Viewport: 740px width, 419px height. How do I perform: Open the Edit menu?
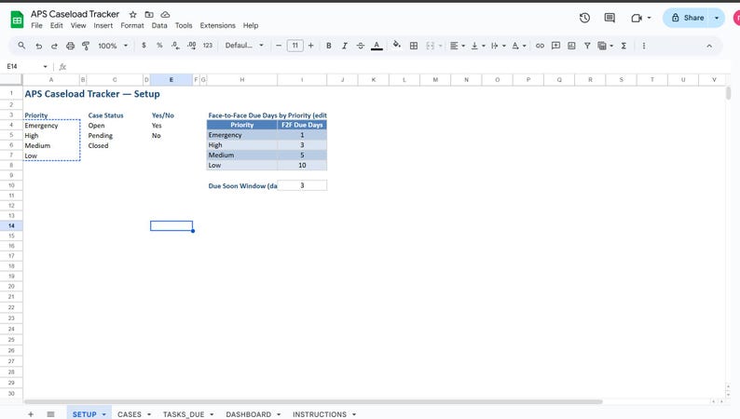(x=57, y=25)
